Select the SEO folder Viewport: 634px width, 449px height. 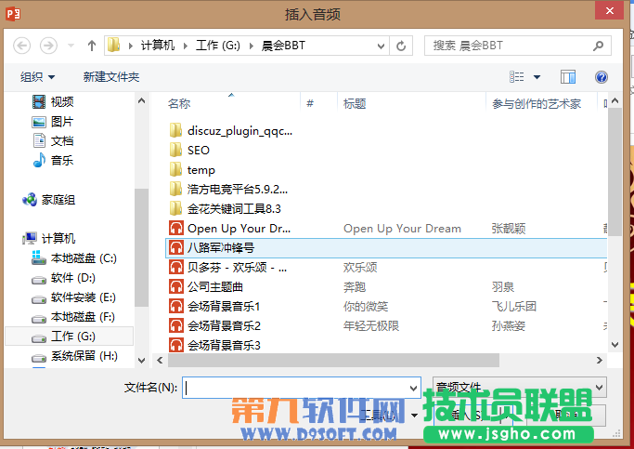[x=189, y=151]
